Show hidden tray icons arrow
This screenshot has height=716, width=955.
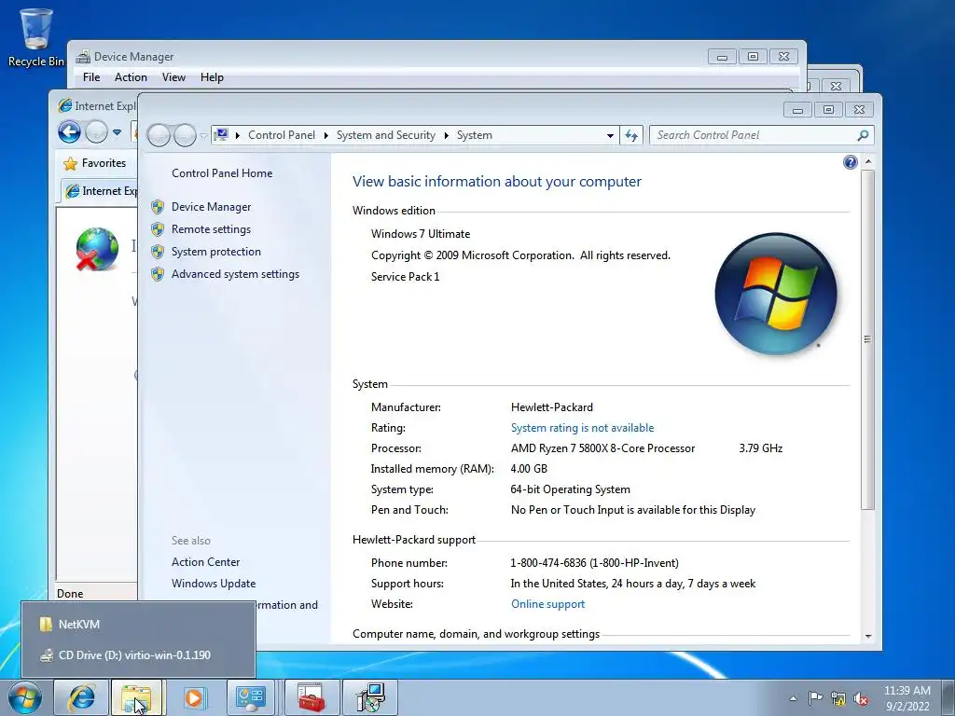click(x=793, y=698)
